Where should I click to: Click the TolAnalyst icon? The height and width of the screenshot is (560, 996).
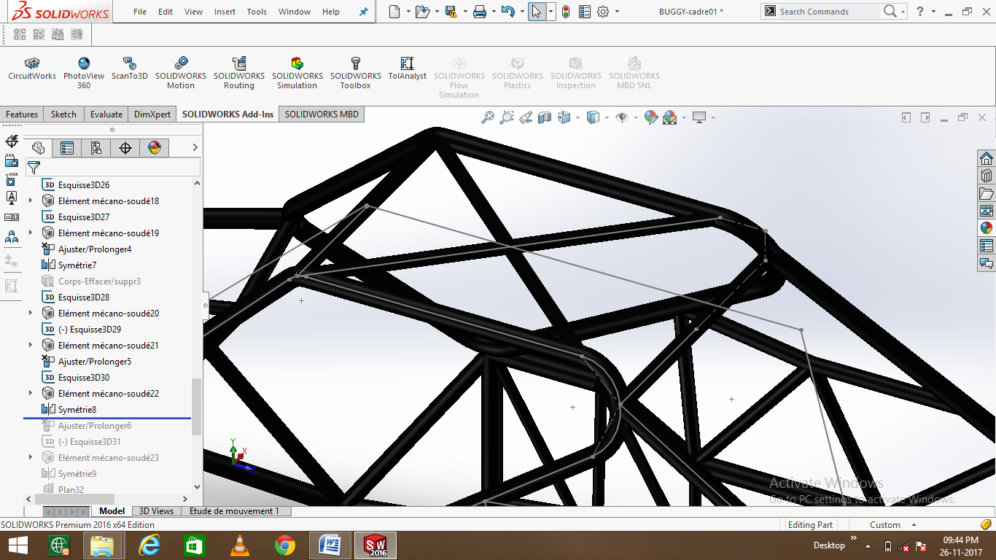407,69
